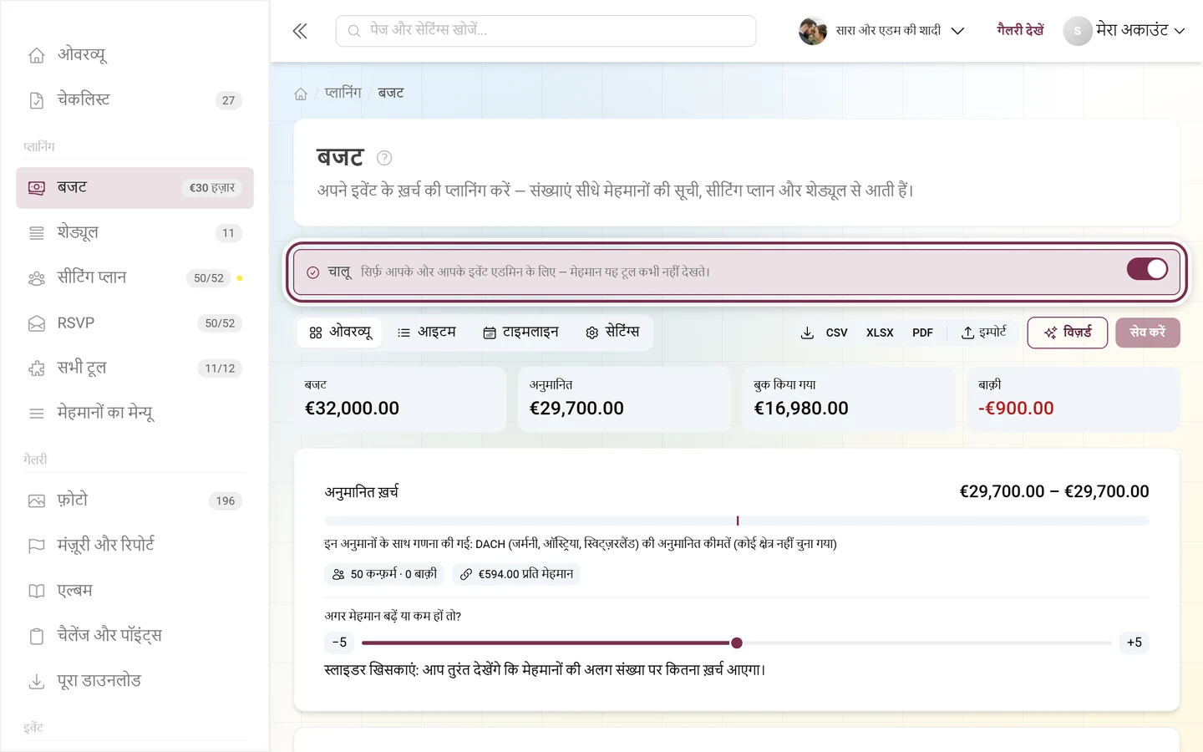Switch to the ओवरव्यू tab
Screen dimensions: 1203x752
click(340, 333)
